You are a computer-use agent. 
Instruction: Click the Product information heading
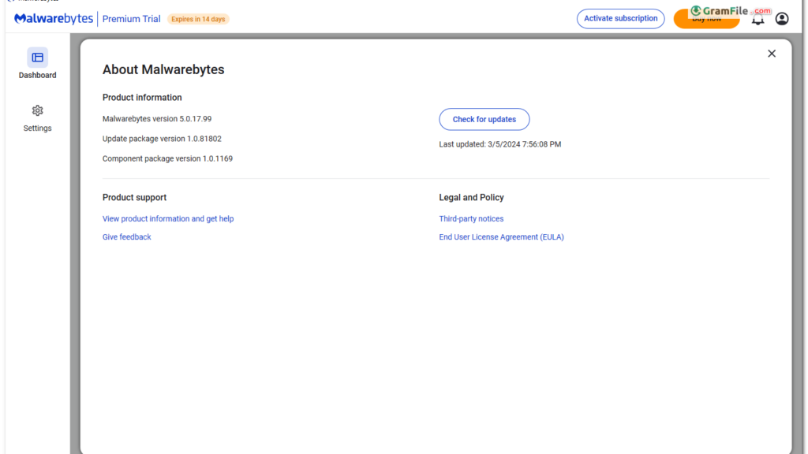coord(142,98)
